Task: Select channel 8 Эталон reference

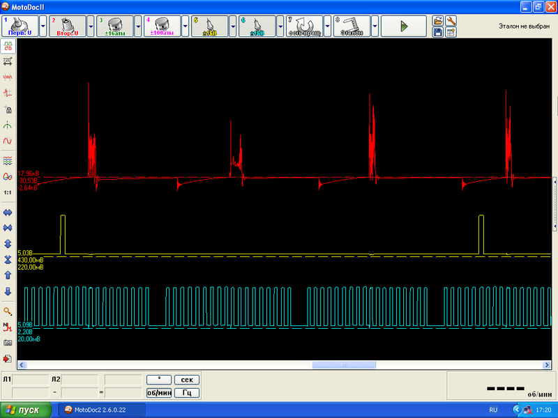Action: click(x=352, y=26)
